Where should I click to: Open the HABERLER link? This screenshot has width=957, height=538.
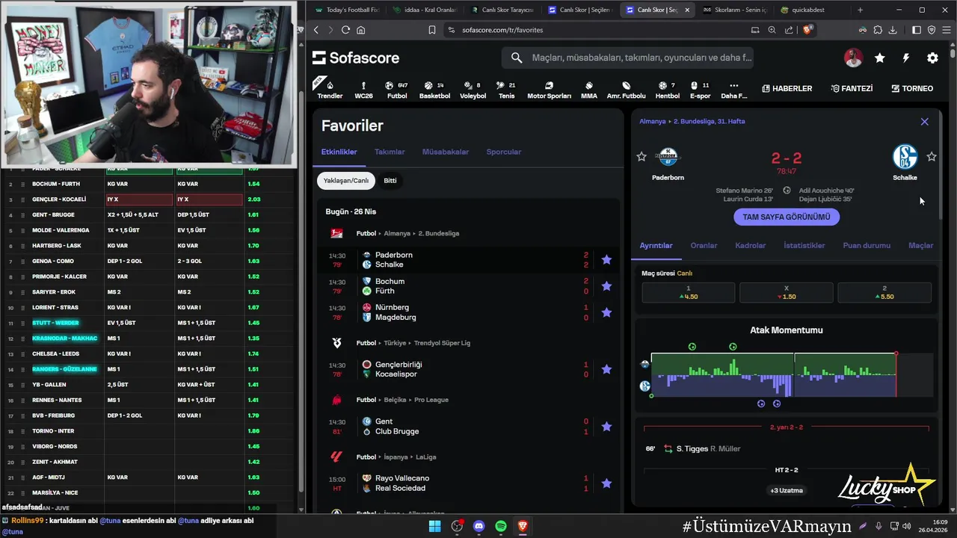[x=787, y=88]
